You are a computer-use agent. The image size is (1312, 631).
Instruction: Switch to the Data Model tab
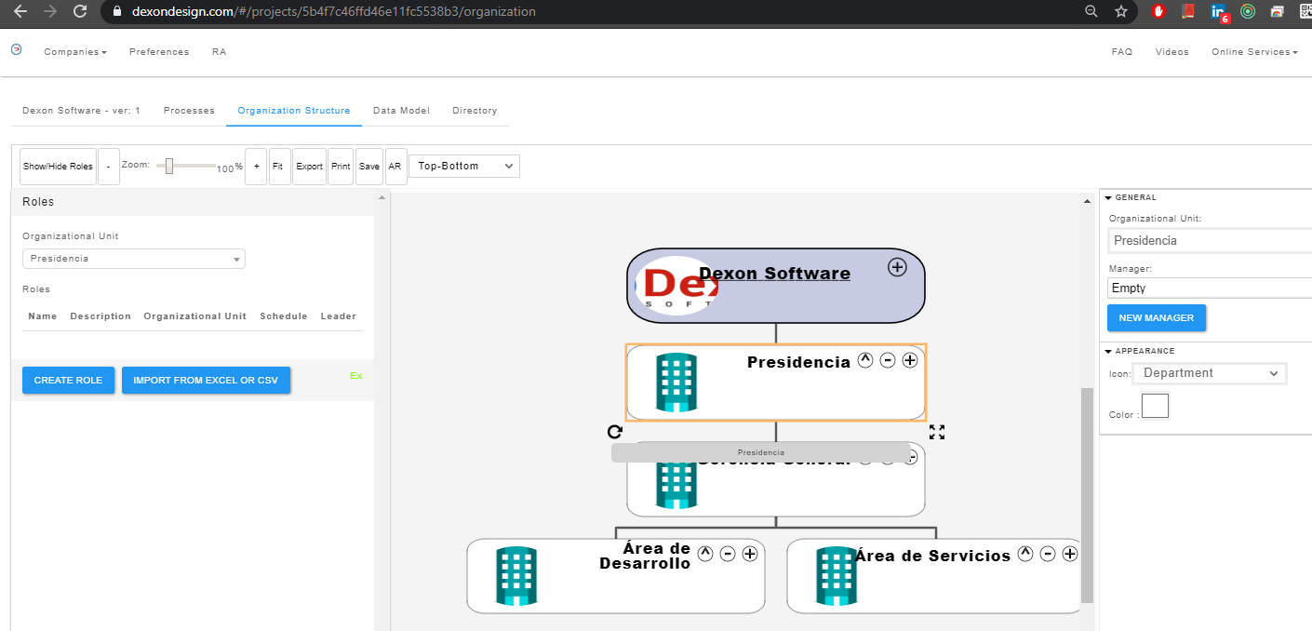pos(401,110)
